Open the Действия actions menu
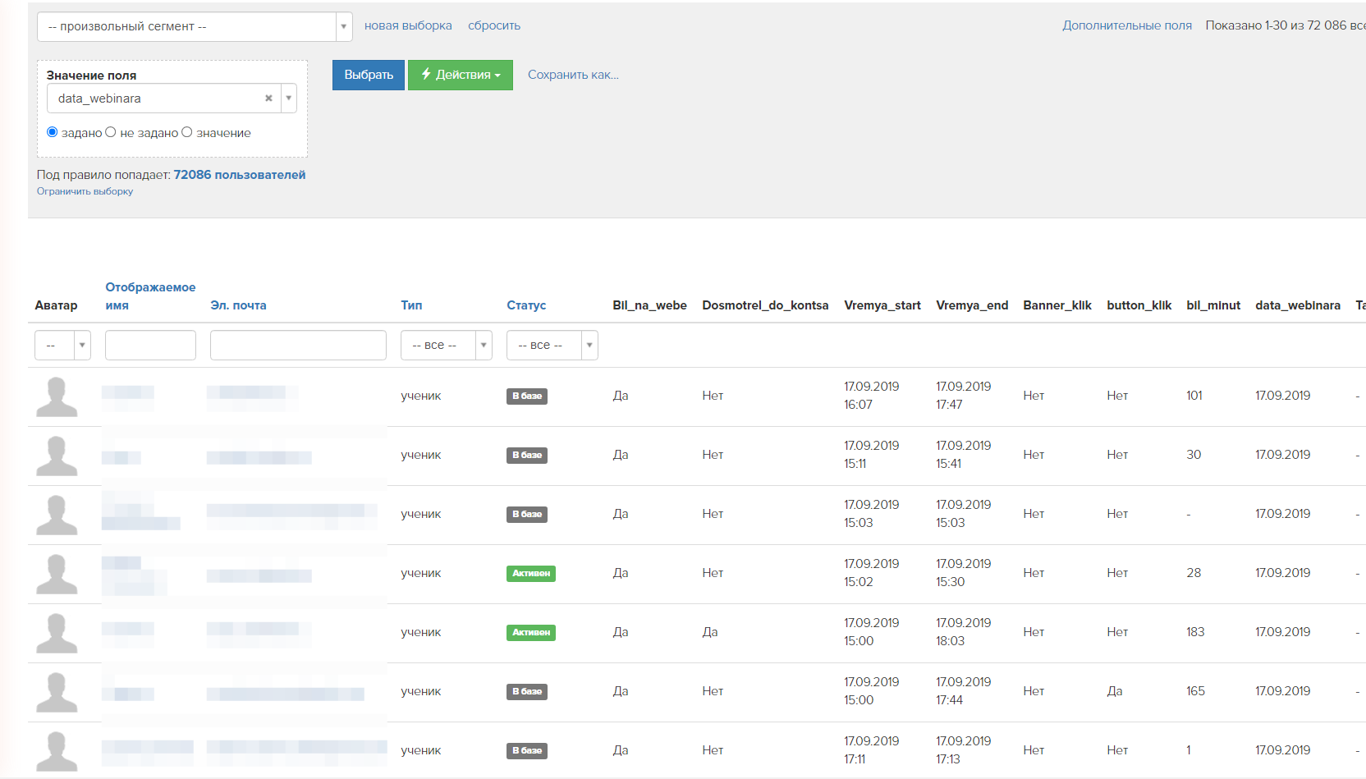This screenshot has height=779, width=1366. coord(460,75)
